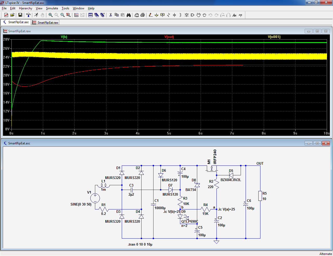Zoom out with the magnifier minus icon
The height and width of the screenshot is (256, 333).
62,15
